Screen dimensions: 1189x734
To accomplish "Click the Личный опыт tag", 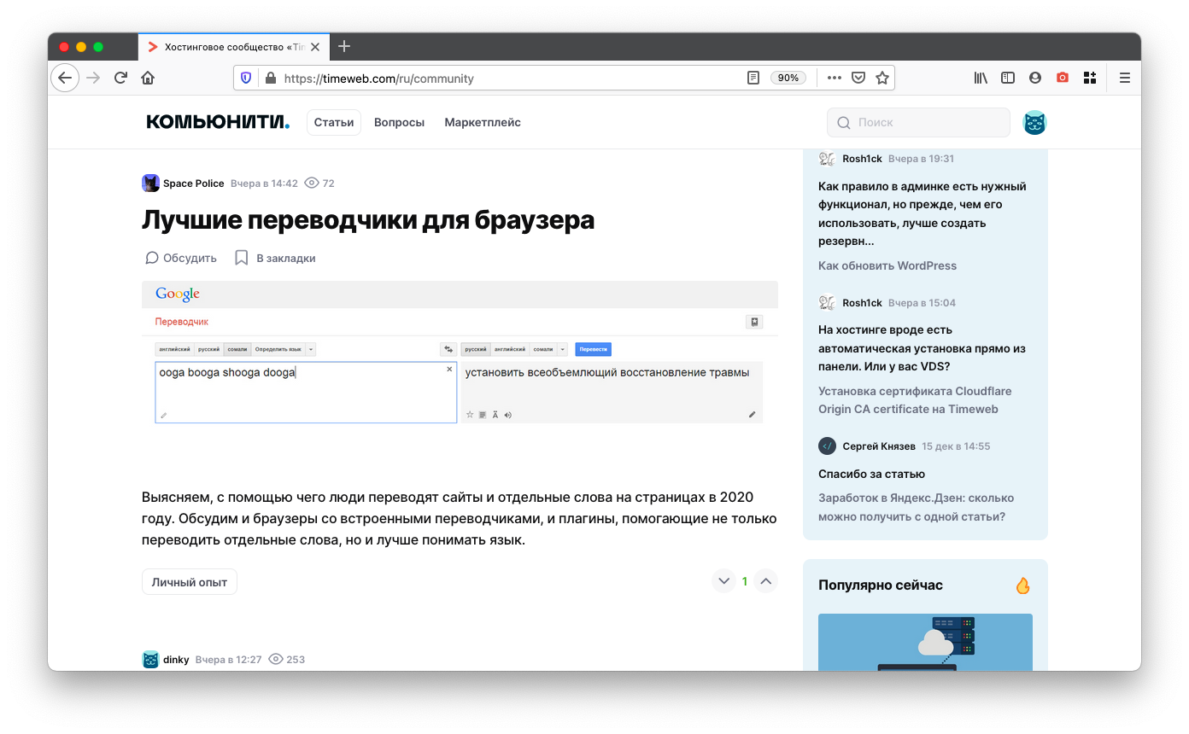I will (x=190, y=582).
